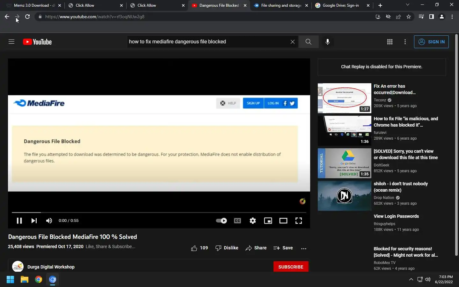The image size is (459, 287).
Task: Pause the video
Action: click(x=19, y=221)
